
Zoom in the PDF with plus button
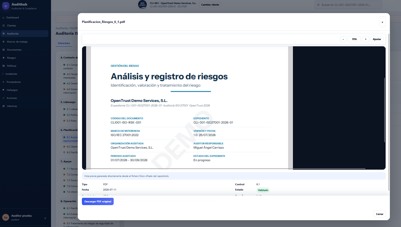pyautogui.click(x=366, y=39)
